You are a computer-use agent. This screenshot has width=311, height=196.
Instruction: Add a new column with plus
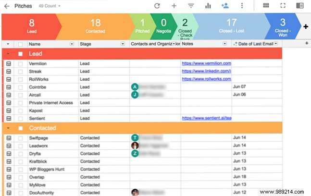307,43
